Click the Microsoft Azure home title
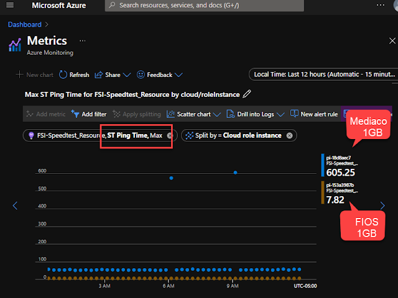The image size is (398, 298). [58, 6]
